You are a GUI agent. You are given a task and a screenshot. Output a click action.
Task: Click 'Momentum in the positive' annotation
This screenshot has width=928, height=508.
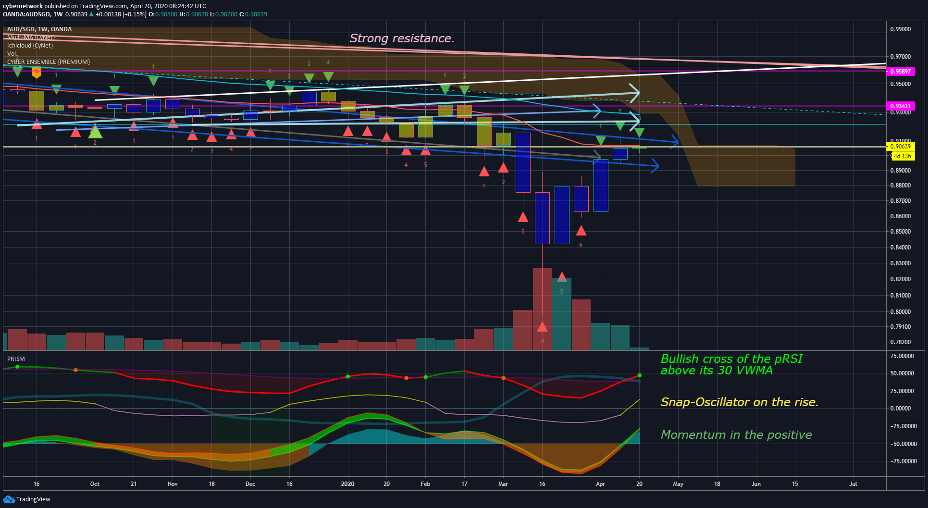coord(736,435)
